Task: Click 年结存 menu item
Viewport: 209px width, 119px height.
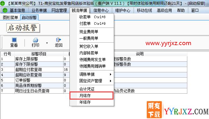Action: point(92,102)
